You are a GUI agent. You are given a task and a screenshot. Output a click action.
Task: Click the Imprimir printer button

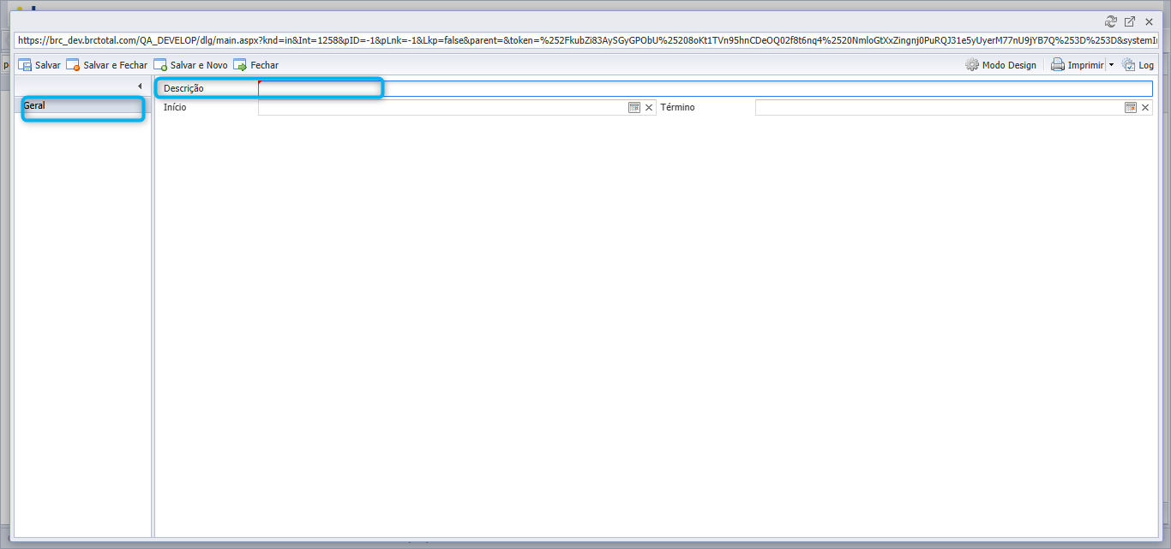point(1077,65)
